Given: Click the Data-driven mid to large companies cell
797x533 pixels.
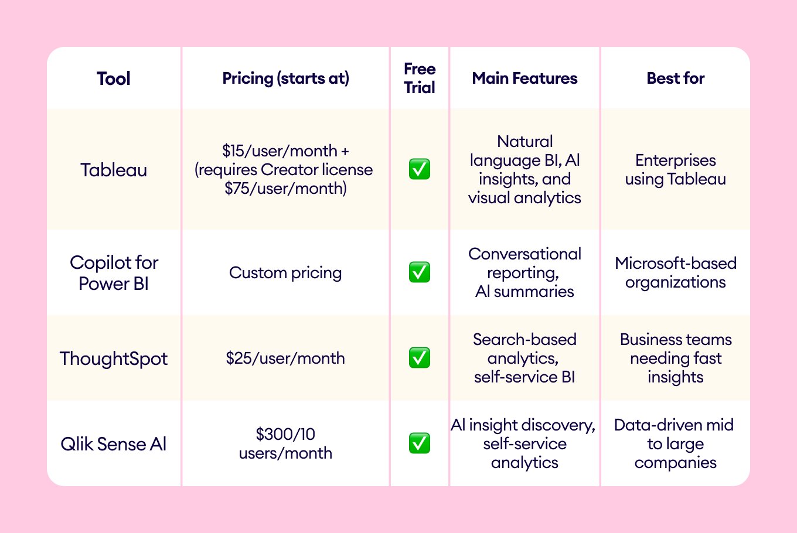Looking at the screenshot, I should [x=675, y=444].
